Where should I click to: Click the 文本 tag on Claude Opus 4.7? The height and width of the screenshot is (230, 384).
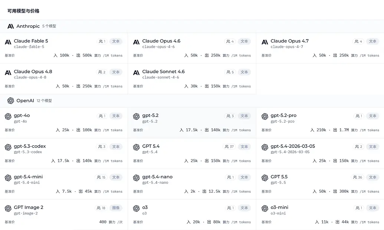click(x=372, y=41)
